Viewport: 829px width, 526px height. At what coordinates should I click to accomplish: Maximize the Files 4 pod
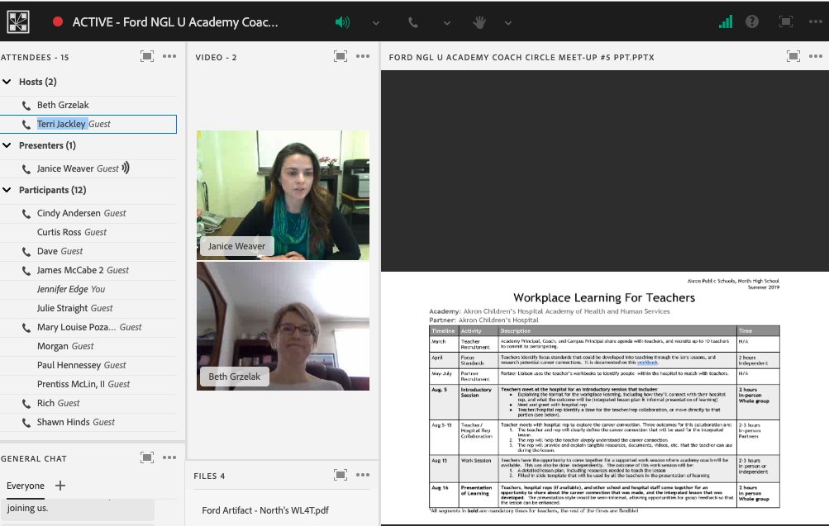[341, 475]
